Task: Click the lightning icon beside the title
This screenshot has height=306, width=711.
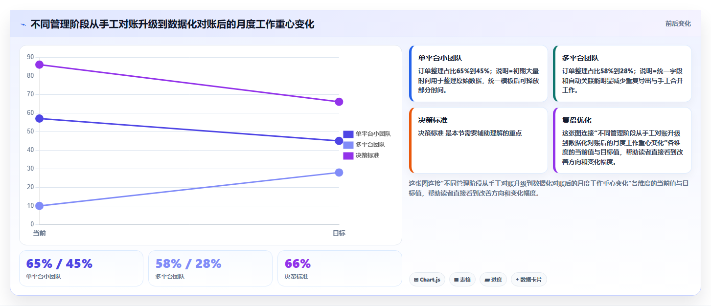Action: click(x=23, y=24)
